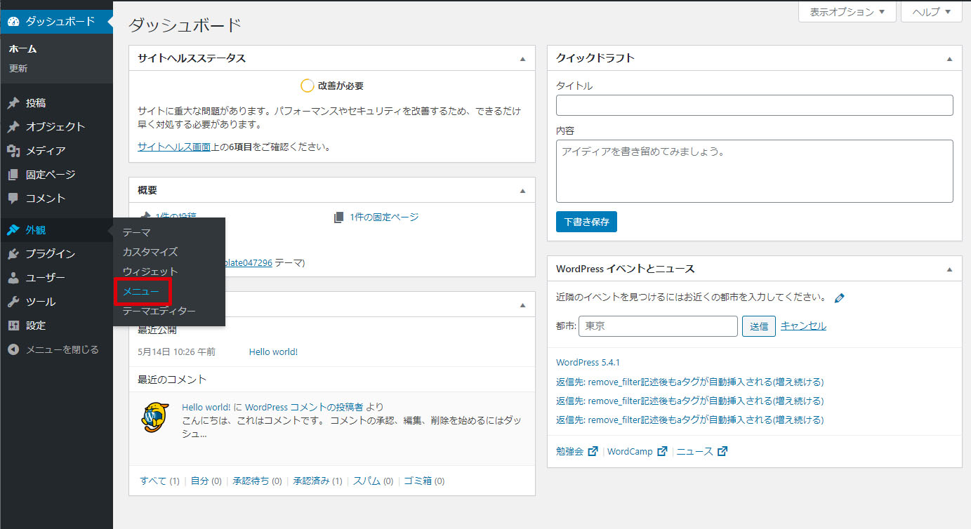Open 更新 under Dashboard
This screenshot has width=971, height=529.
tap(18, 69)
